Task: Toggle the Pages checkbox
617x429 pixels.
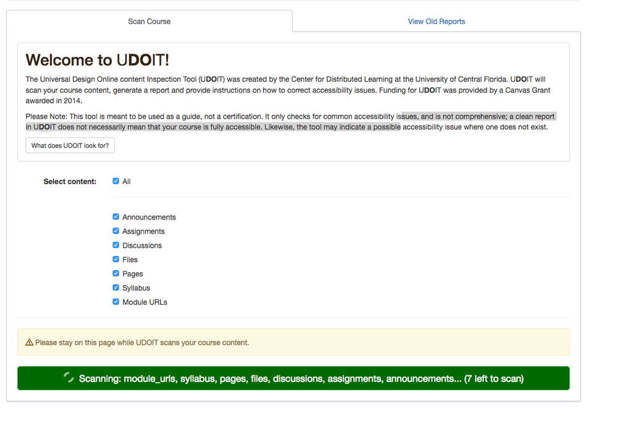Action: click(115, 273)
